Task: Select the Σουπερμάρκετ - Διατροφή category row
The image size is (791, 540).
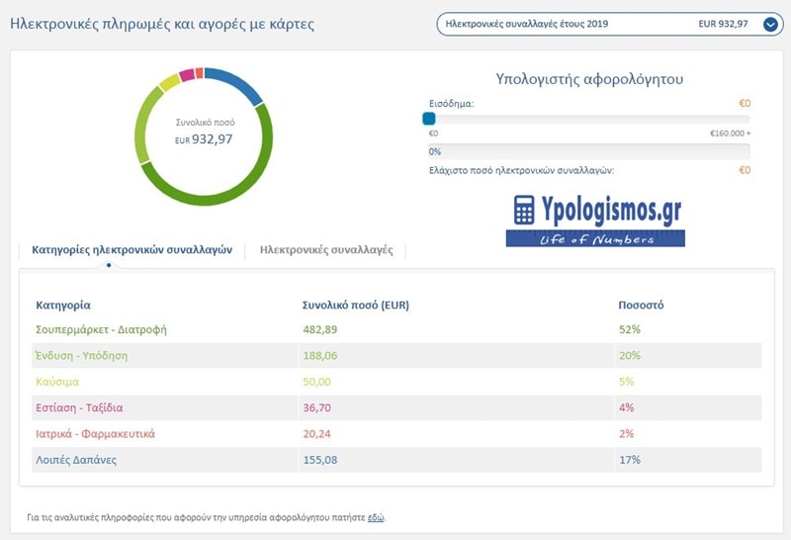Action: coord(396,329)
